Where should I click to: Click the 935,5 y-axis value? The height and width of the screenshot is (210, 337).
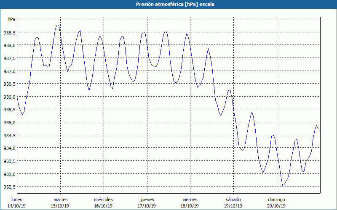[9, 110]
